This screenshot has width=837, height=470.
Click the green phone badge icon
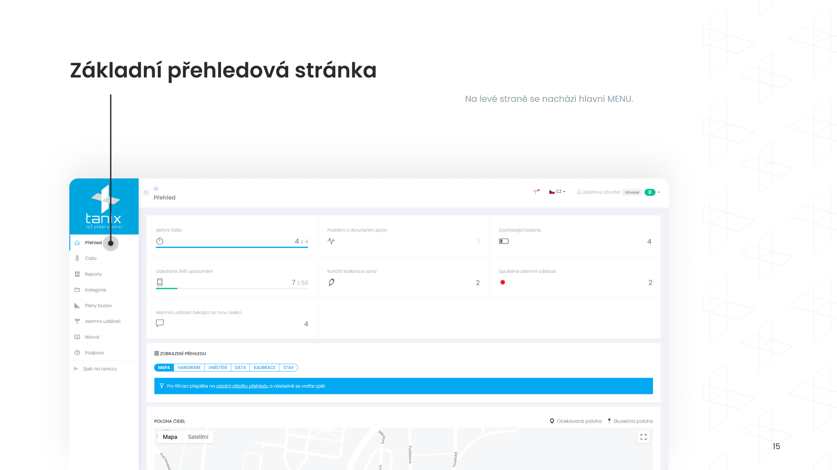coord(650,192)
